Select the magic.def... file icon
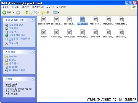138x103 pixels. coord(57,32)
